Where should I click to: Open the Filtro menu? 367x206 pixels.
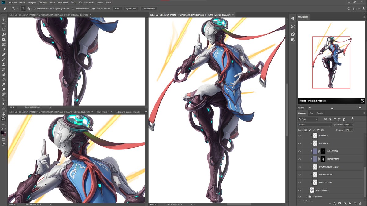coord(73,2)
